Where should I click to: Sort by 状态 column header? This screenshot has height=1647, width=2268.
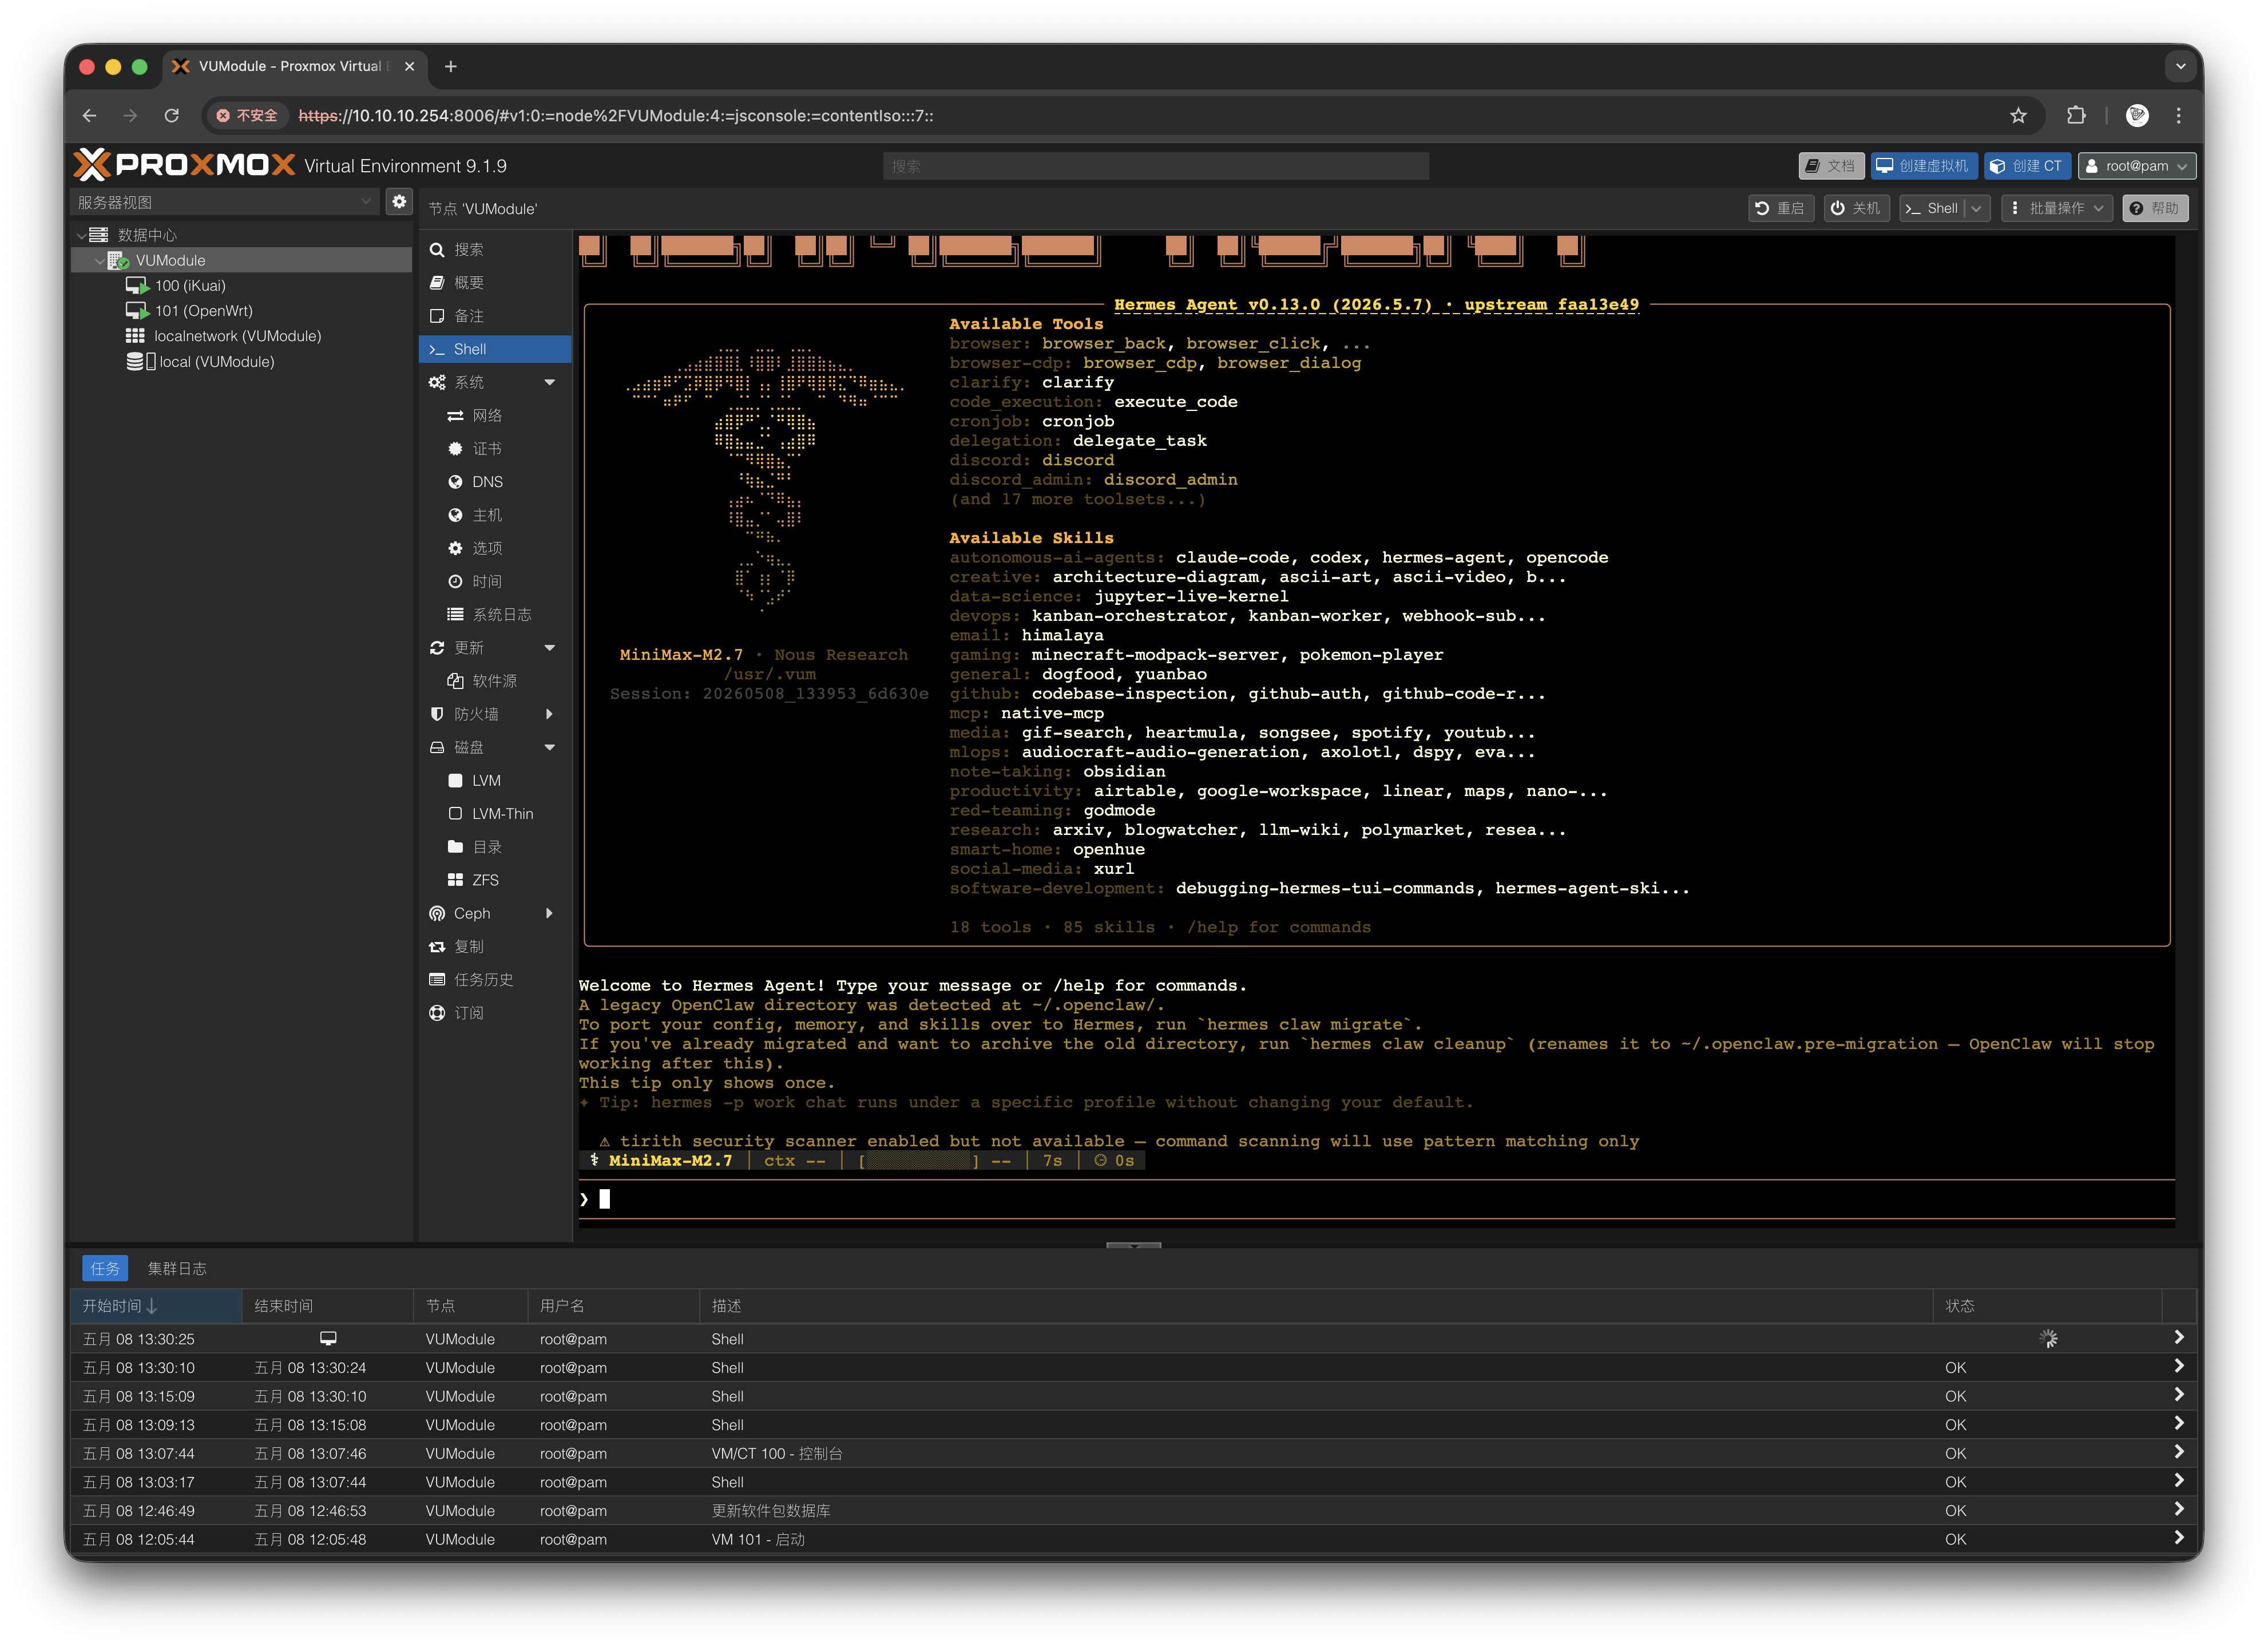[x=2046, y=1306]
